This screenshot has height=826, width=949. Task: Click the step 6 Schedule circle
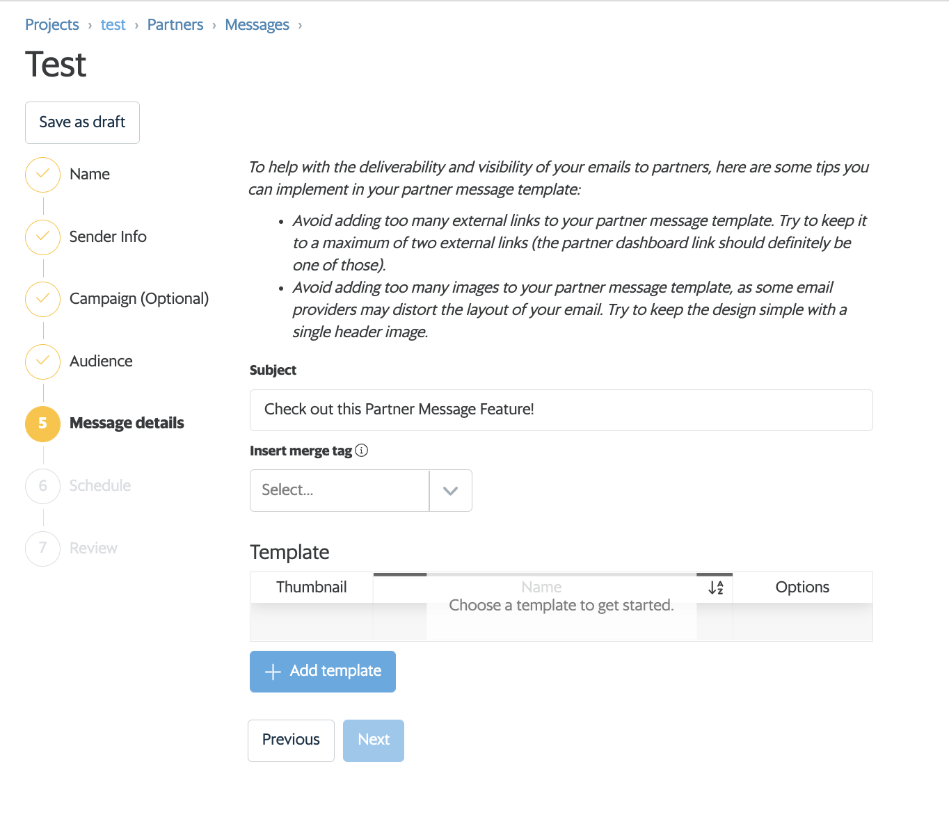click(x=43, y=486)
